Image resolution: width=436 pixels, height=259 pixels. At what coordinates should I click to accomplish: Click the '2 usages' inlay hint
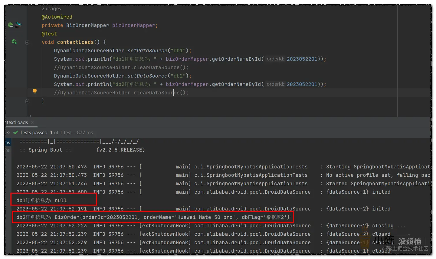51,9
